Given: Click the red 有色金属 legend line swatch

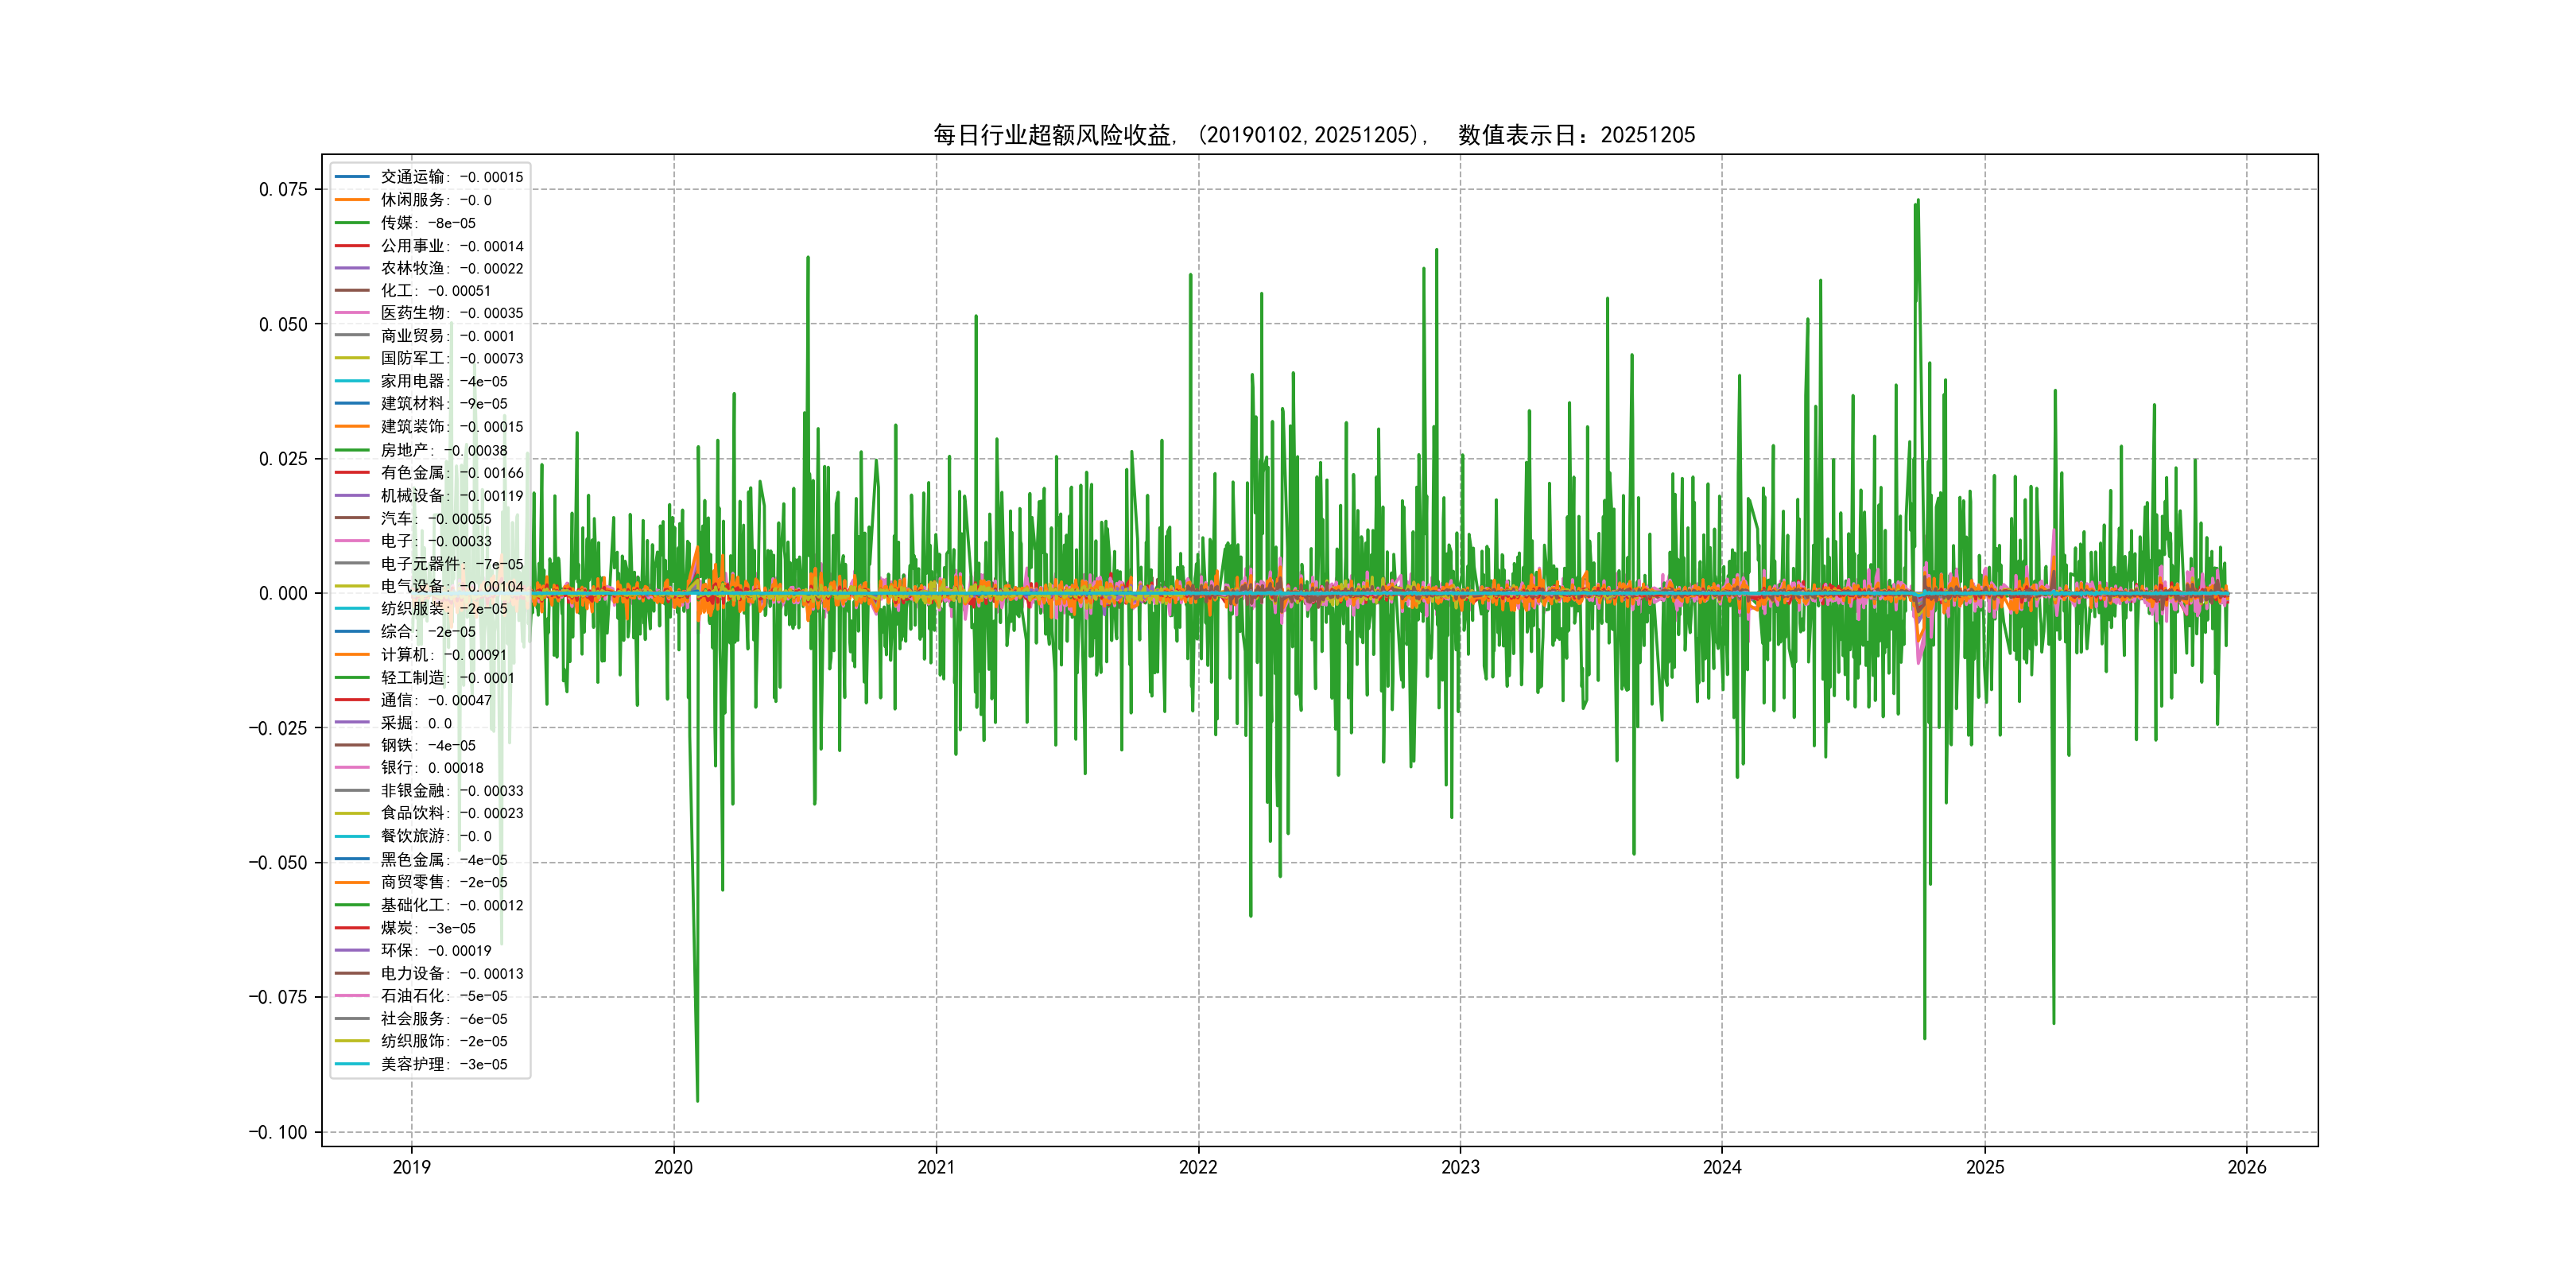Looking at the screenshot, I should pyautogui.click(x=352, y=473).
